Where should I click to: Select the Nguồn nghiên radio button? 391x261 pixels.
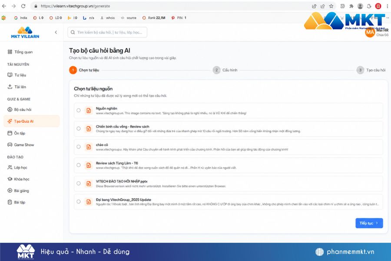tap(79, 110)
